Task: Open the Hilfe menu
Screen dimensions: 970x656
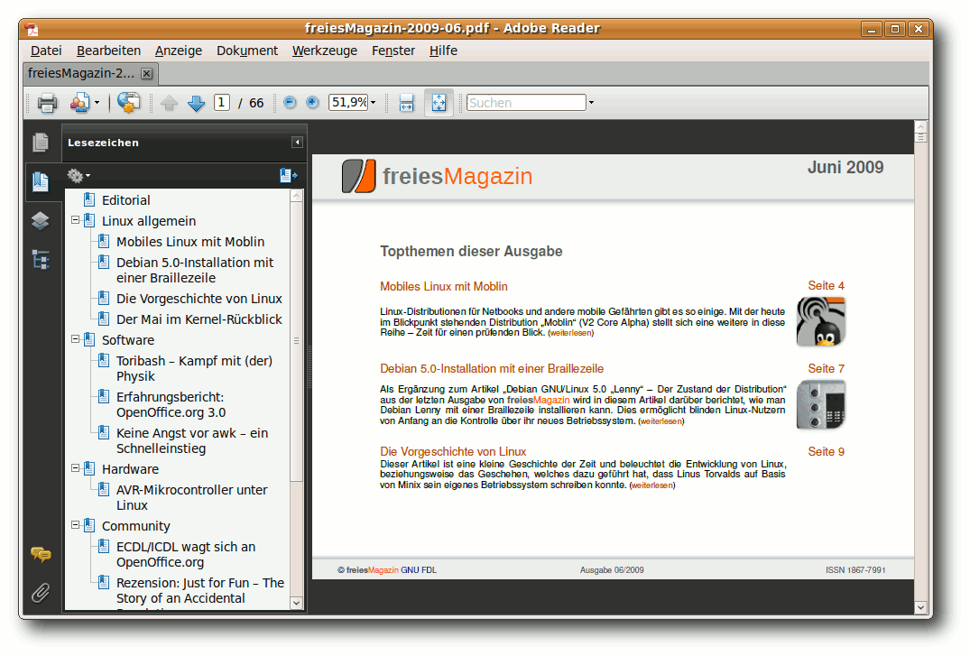Action: pyautogui.click(x=444, y=51)
